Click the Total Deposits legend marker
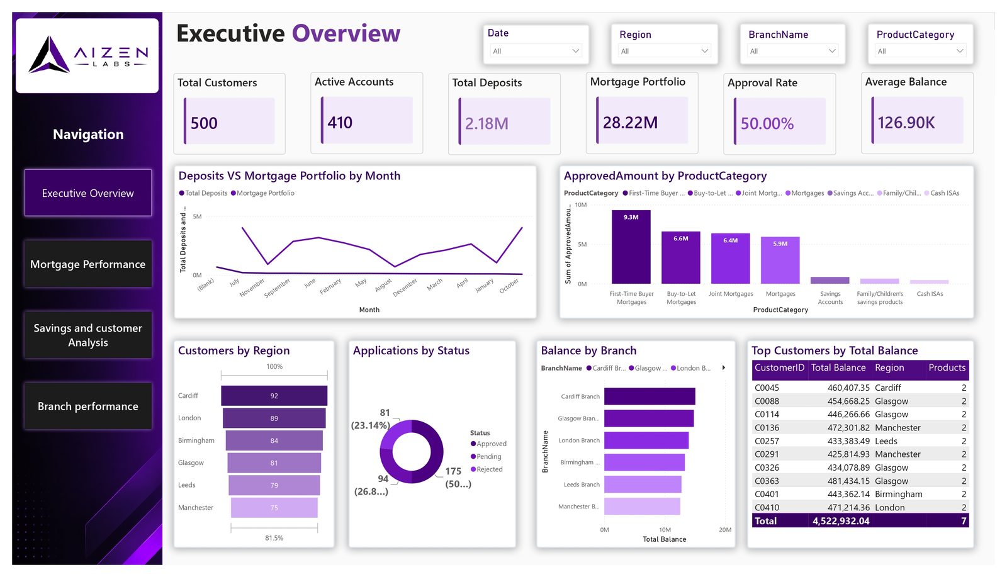This screenshot has height=577, width=1007. pyautogui.click(x=182, y=193)
